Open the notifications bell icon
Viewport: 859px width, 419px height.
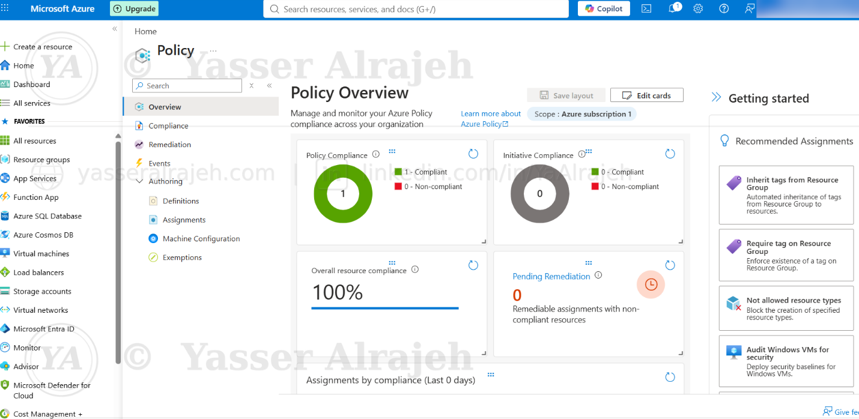pyautogui.click(x=673, y=8)
